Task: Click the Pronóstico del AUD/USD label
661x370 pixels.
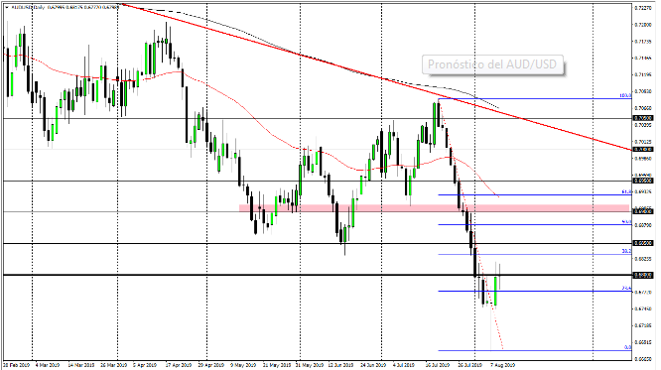Action: click(492, 64)
